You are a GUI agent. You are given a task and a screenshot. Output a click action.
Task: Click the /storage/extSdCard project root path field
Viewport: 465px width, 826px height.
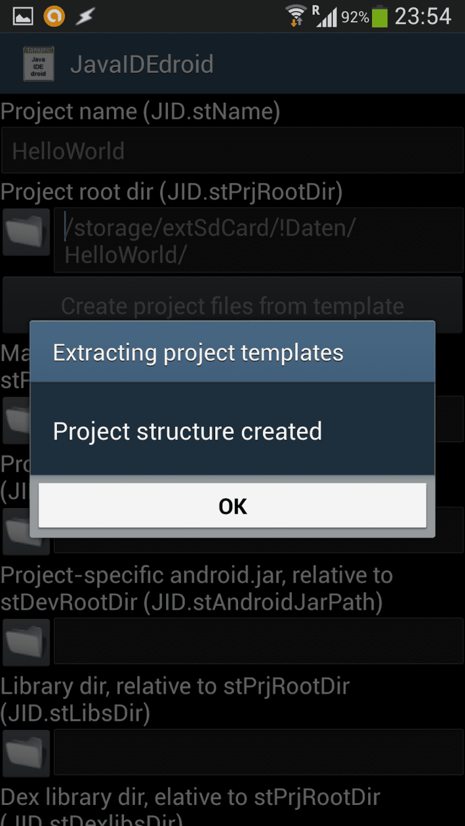point(258,240)
